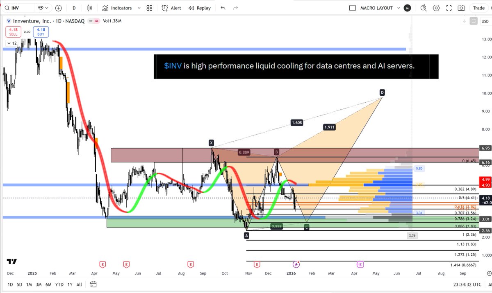Click the 6.95 price axis label
The height and width of the screenshot is (293, 492).
click(x=486, y=148)
